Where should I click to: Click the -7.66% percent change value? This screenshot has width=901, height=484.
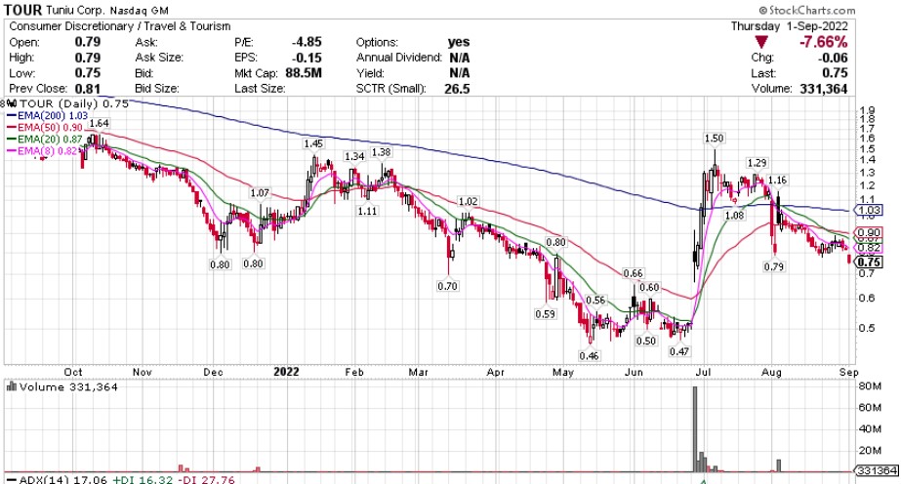(824, 42)
